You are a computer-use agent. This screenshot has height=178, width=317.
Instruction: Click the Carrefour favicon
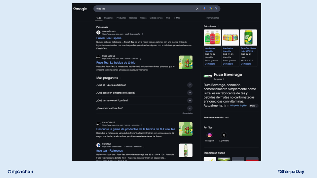pos(98,145)
